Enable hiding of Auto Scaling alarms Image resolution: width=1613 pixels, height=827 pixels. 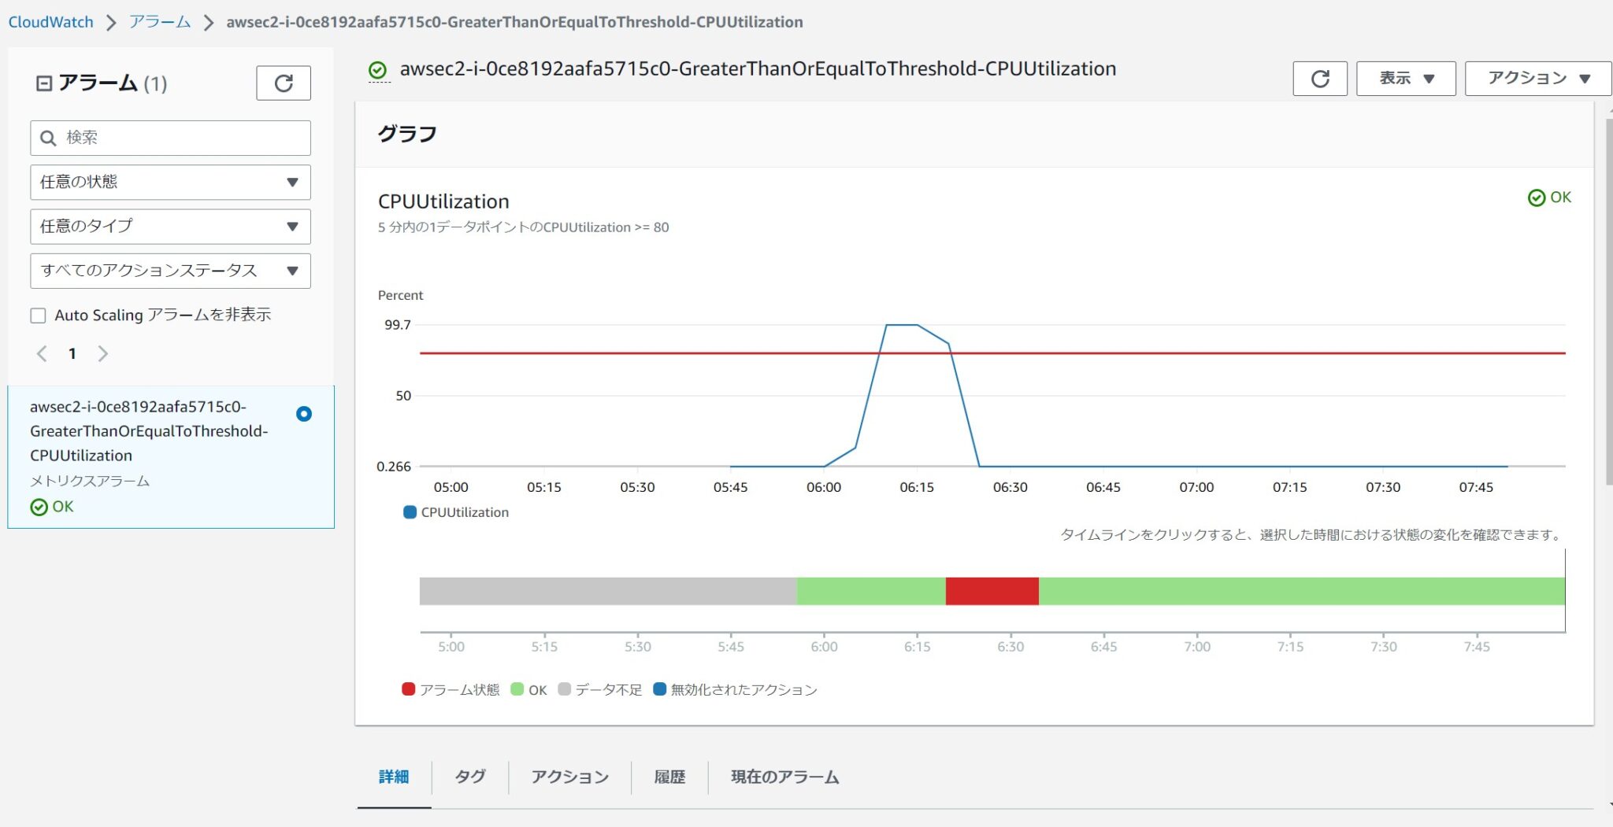pyautogui.click(x=38, y=315)
